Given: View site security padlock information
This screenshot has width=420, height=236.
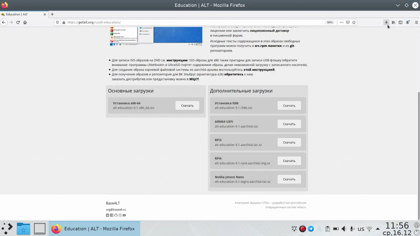Looking at the screenshot, I should [64, 23].
